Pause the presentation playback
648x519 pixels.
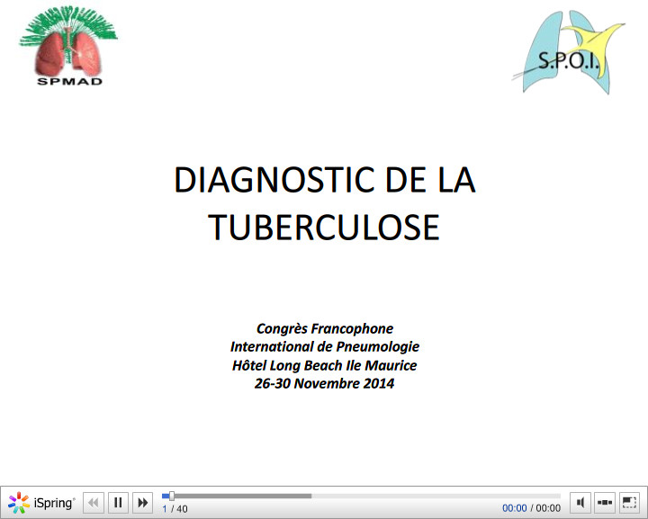pos(118,503)
